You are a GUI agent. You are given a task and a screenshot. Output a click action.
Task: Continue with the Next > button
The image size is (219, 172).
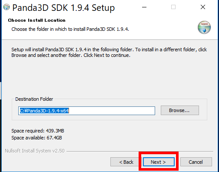click(x=159, y=162)
